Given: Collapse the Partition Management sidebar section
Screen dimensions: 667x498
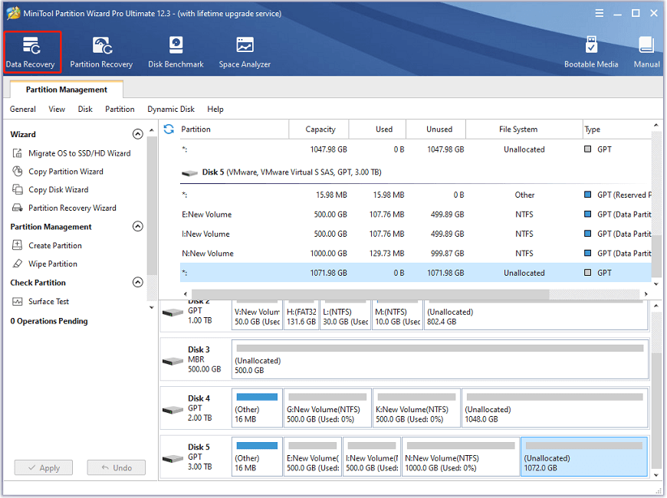Looking at the screenshot, I should [138, 226].
